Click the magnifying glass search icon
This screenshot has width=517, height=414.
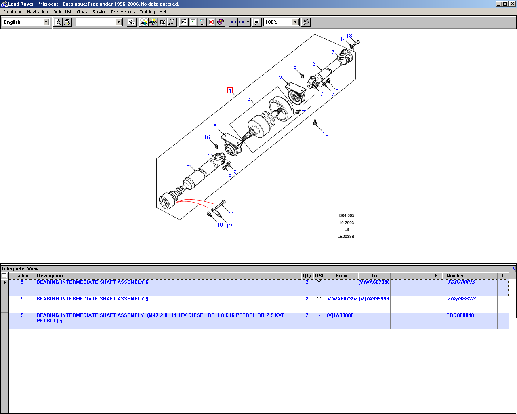coord(172,22)
